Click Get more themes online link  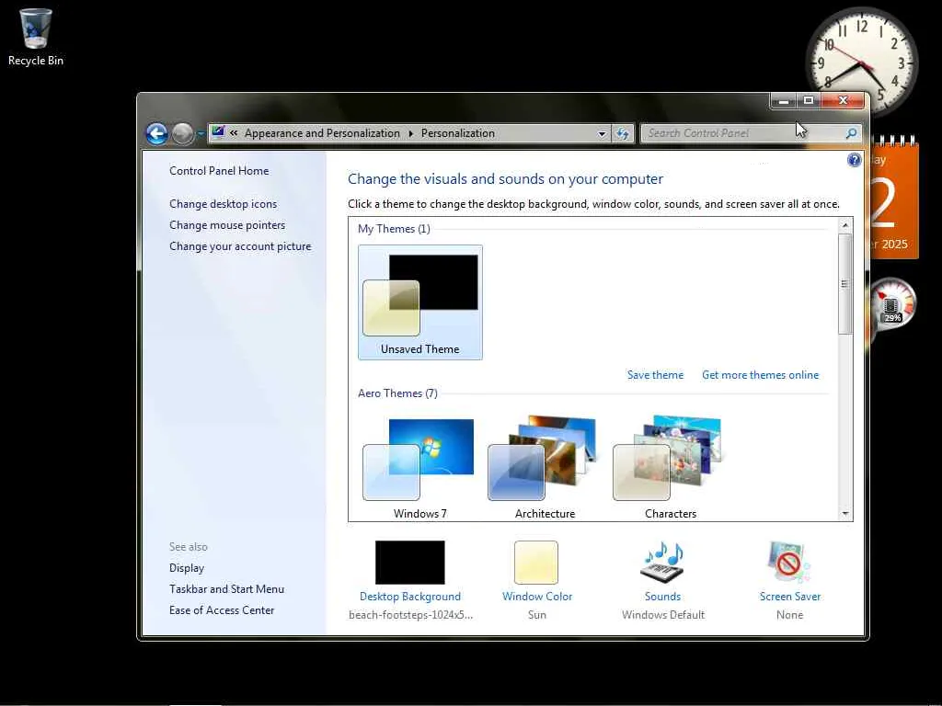click(760, 375)
